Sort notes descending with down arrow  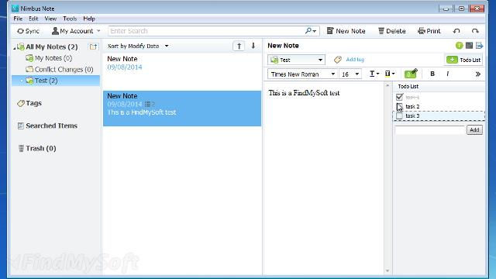click(x=253, y=46)
